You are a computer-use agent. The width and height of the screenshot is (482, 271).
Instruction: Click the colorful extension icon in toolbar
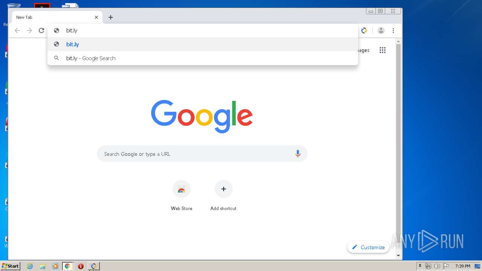[364, 30]
